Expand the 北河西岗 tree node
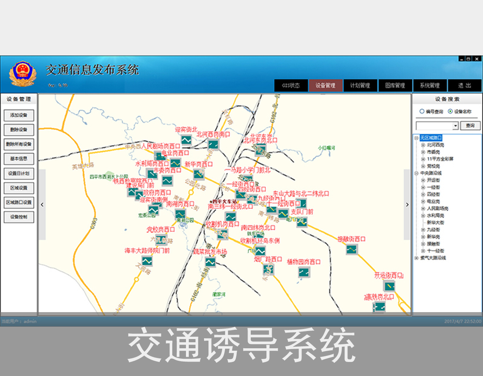 (x=423, y=145)
